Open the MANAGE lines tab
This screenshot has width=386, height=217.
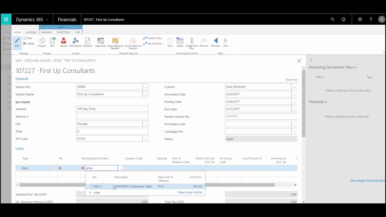pyautogui.click(x=46, y=32)
